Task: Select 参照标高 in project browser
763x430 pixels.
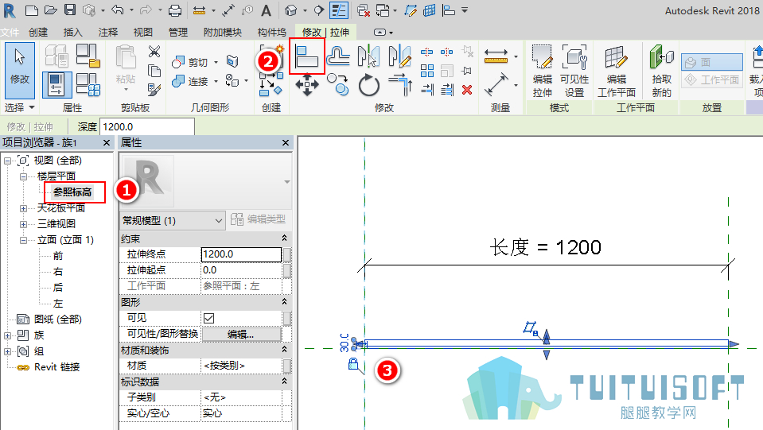Action: [72, 192]
